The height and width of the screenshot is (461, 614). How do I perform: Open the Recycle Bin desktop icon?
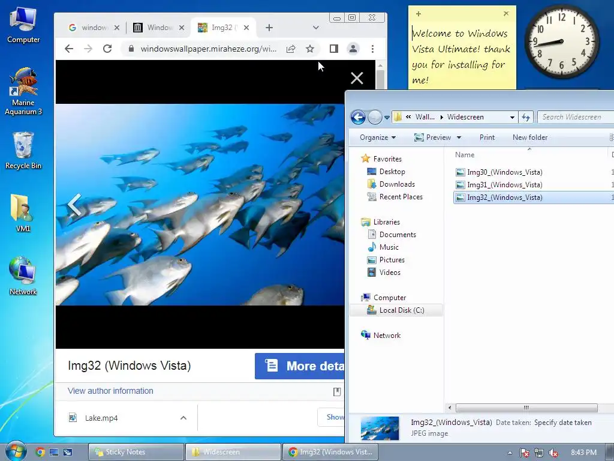click(23, 151)
